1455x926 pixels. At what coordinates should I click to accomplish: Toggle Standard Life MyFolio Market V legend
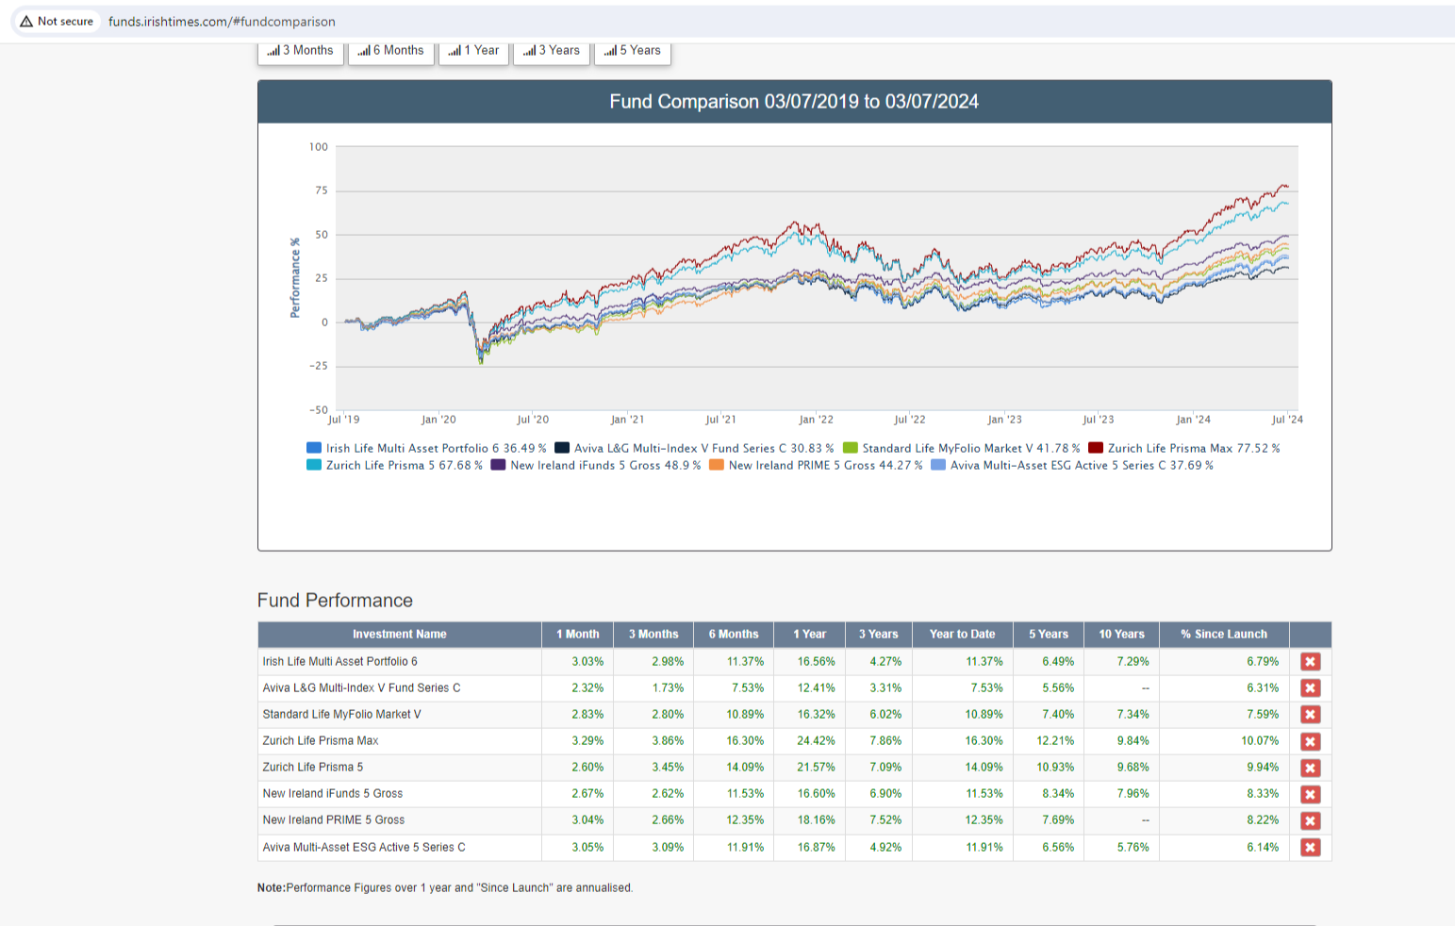(961, 449)
